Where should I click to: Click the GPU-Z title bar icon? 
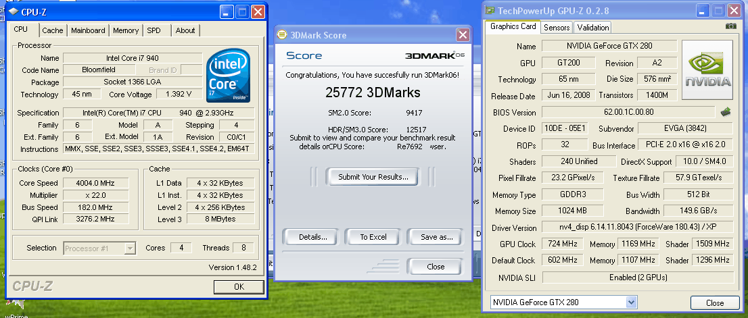point(490,11)
